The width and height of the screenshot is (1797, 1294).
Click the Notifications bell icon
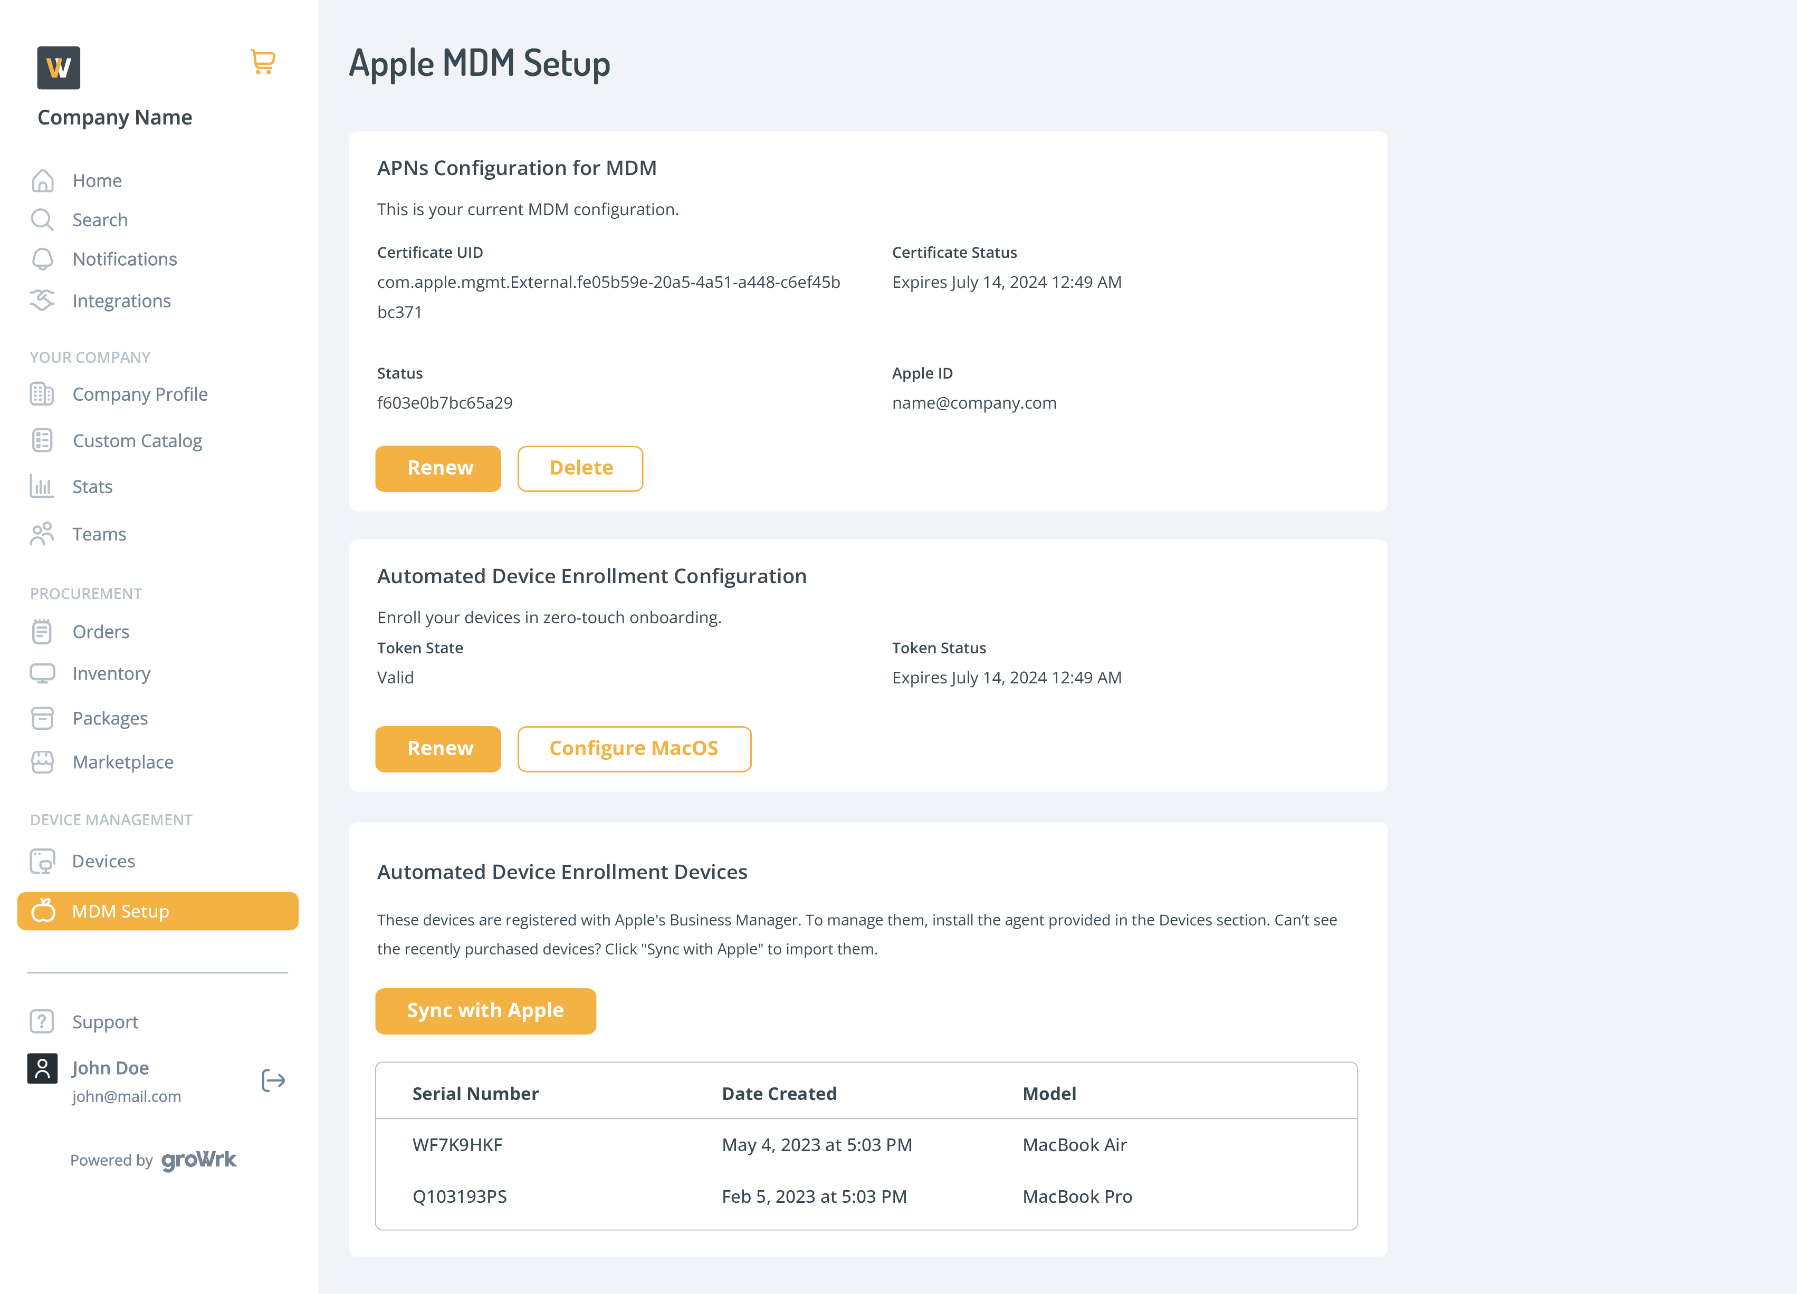[42, 259]
